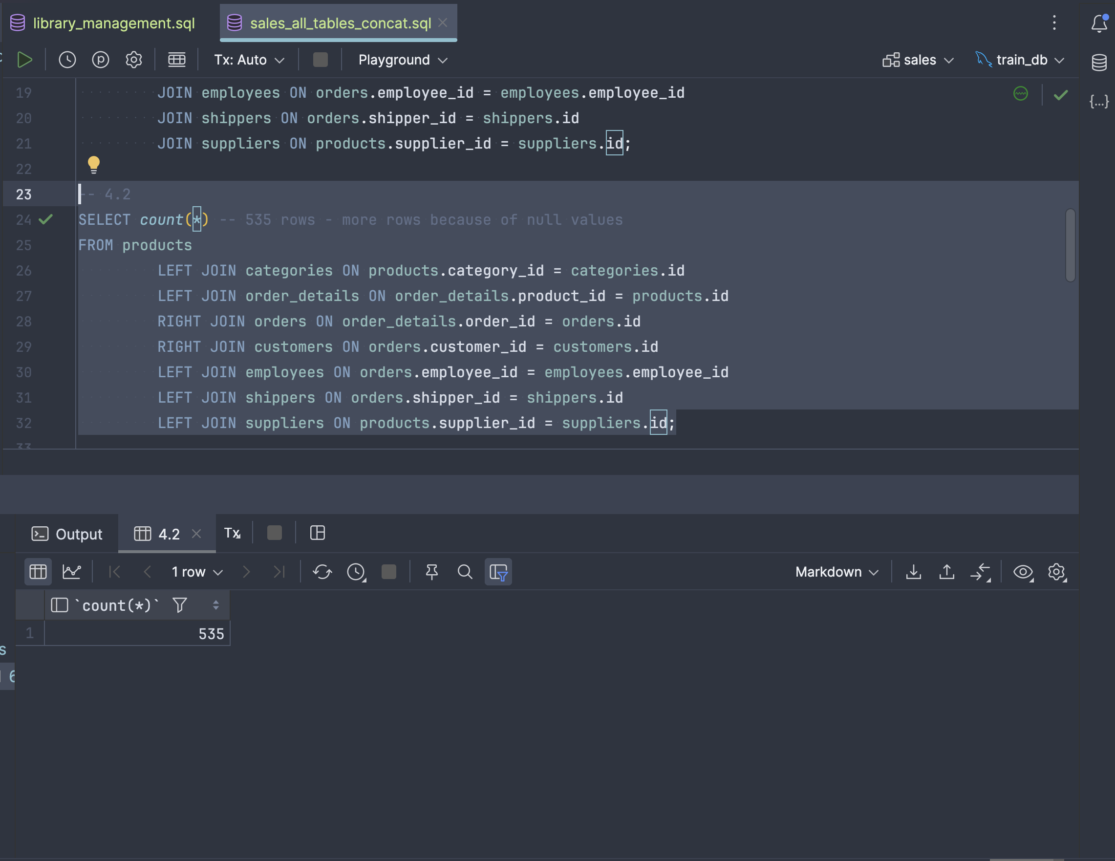Switch results to chart view
The width and height of the screenshot is (1115, 861).
tap(71, 571)
